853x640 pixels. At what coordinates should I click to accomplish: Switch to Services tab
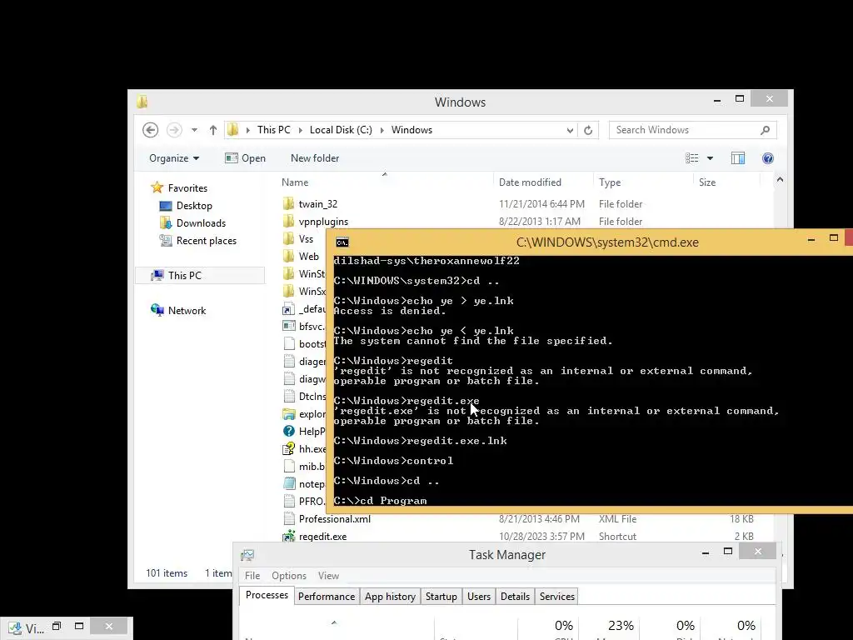pos(557,597)
